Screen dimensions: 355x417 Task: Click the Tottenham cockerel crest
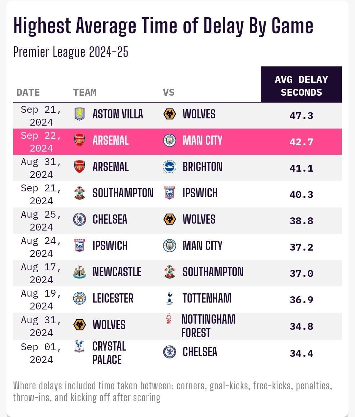pyautogui.click(x=169, y=298)
